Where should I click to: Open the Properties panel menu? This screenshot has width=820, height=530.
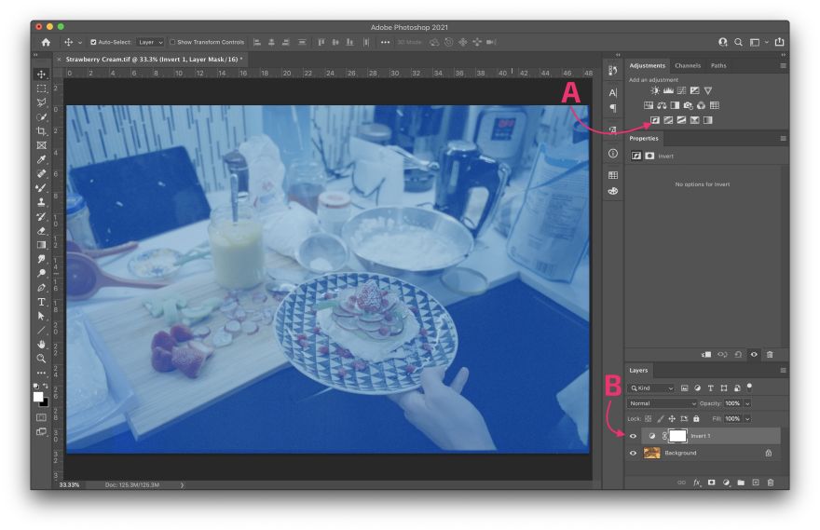click(783, 139)
